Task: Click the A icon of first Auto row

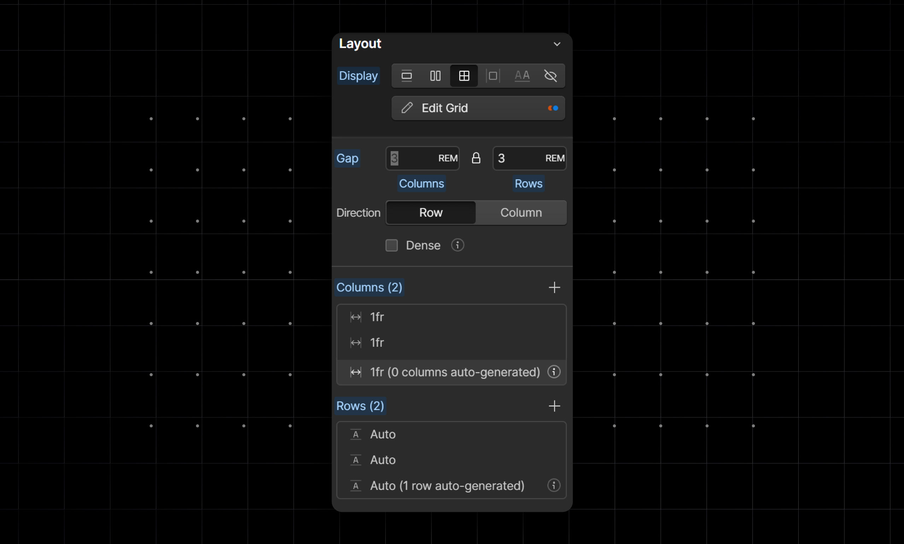Action: [x=356, y=435]
